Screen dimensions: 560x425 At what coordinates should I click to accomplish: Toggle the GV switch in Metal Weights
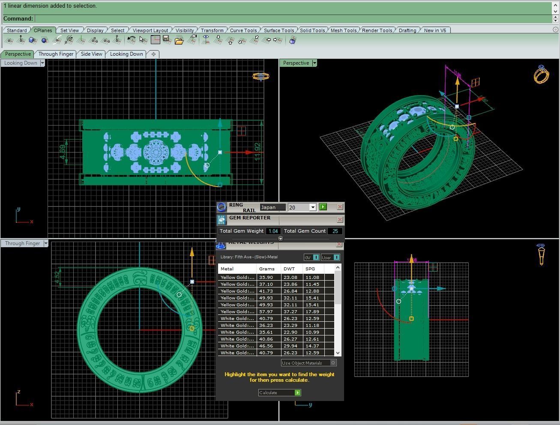coord(311,257)
